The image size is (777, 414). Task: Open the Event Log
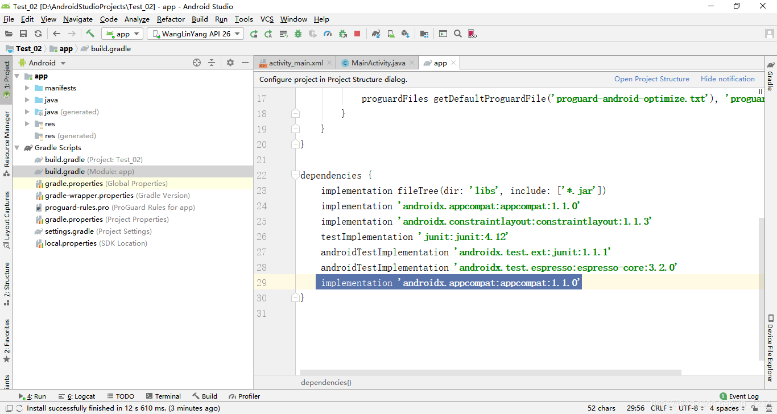739,396
